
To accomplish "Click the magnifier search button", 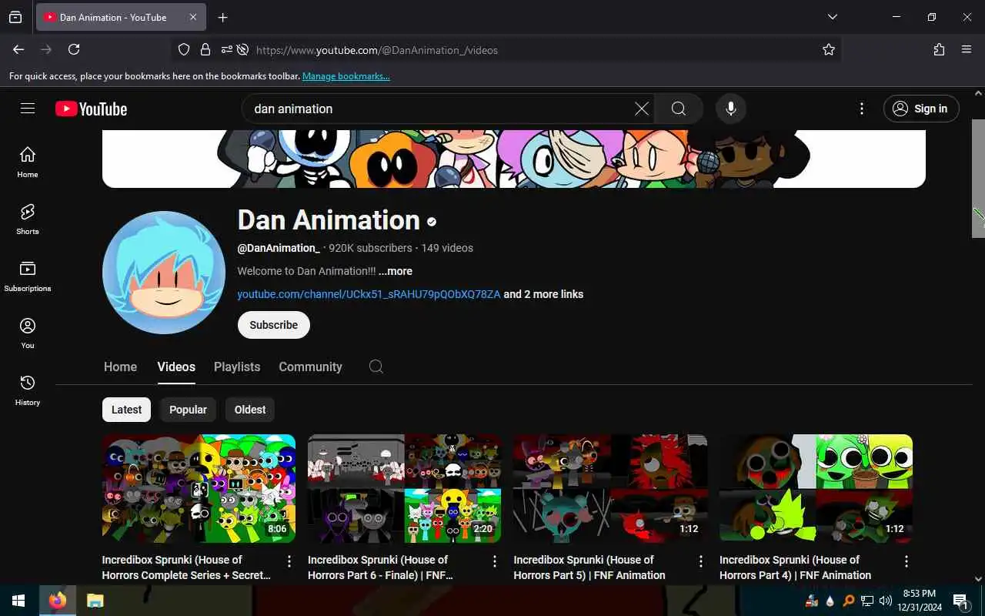I will [678, 109].
